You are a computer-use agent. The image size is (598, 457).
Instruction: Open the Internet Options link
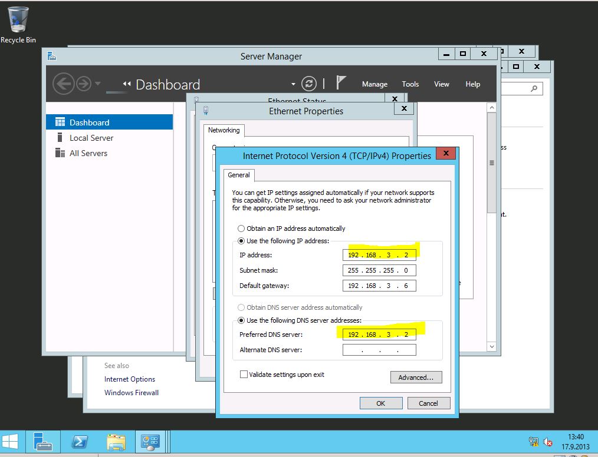click(130, 379)
